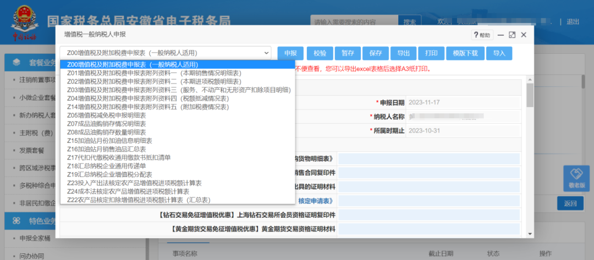This screenshot has width=594, height=260.
Task: Focus the top search input field
Action: point(354,22)
